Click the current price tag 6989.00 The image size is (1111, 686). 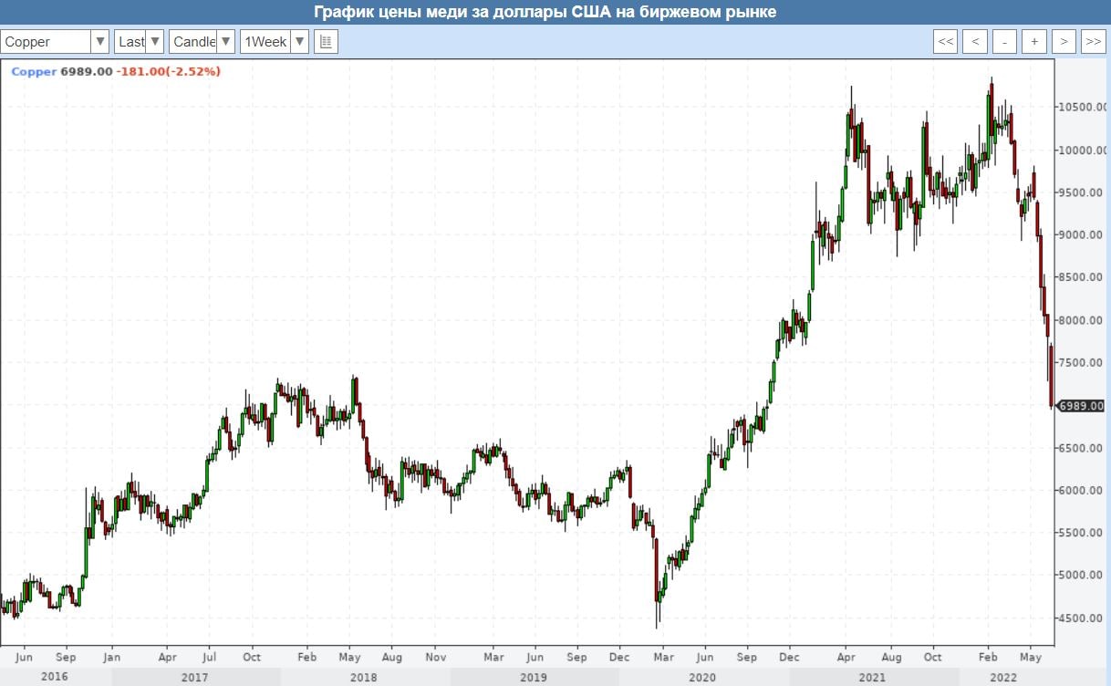click(1081, 406)
